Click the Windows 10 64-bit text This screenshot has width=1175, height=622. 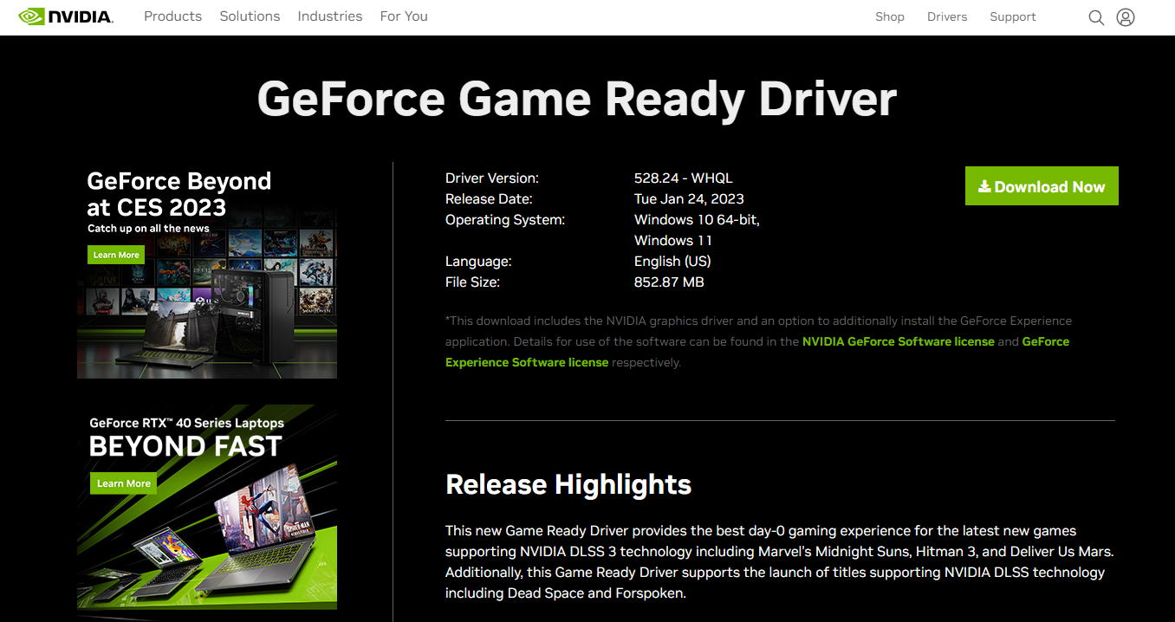coord(697,219)
